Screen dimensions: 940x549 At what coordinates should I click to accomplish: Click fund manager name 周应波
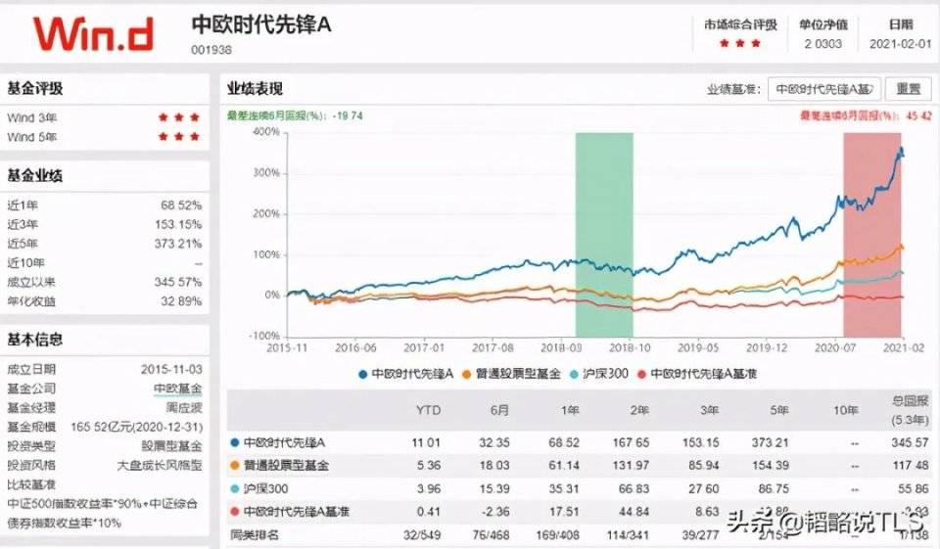[185, 407]
